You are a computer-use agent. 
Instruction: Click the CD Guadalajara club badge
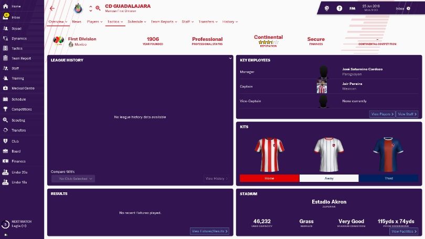78,9
